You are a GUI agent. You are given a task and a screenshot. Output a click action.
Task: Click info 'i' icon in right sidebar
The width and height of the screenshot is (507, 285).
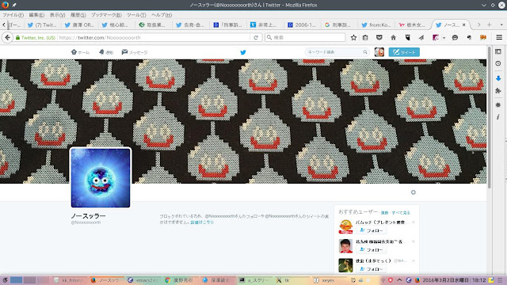[498, 117]
